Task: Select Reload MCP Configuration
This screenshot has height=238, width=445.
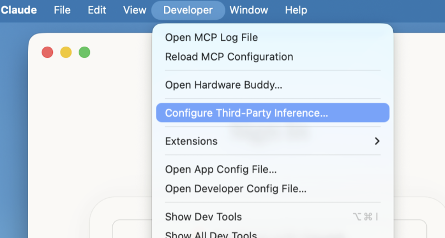Action: pyautogui.click(x=273, y=57)
